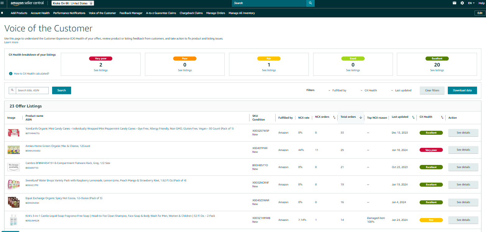
Task: Focus the top header Search field
Action: [269, 3]
